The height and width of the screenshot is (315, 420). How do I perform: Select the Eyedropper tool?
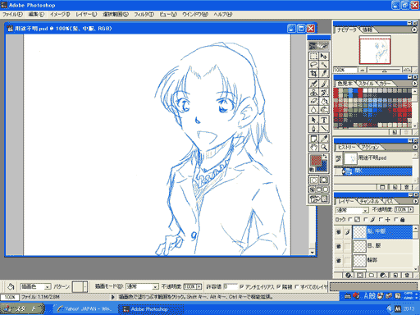(x=324, y=139)
